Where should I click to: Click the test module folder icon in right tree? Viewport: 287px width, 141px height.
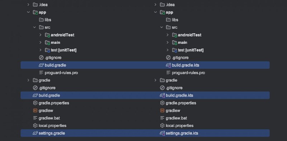[175, 50]
